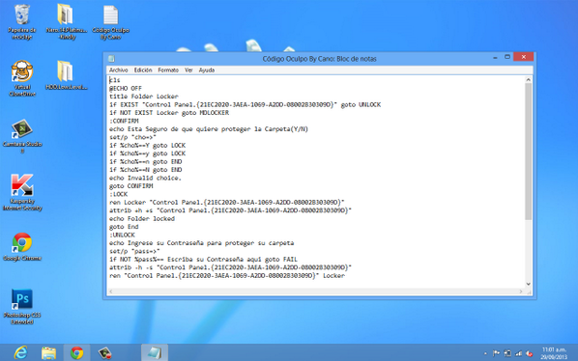
Task: Place cursor on '@ECHO OFF' line
Action: click(x=126, y=88)
